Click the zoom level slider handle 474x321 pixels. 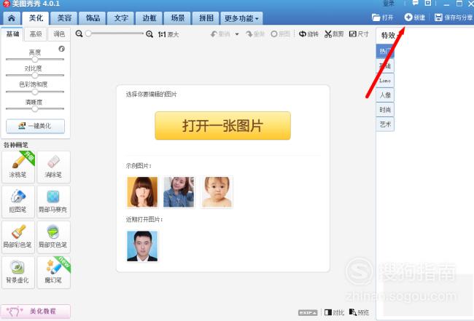click(x=88, y=33)
